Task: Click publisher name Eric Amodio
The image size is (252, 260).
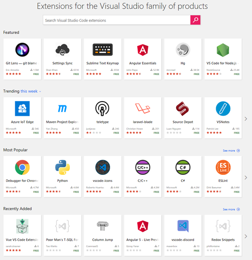Action: coord(12,70)
